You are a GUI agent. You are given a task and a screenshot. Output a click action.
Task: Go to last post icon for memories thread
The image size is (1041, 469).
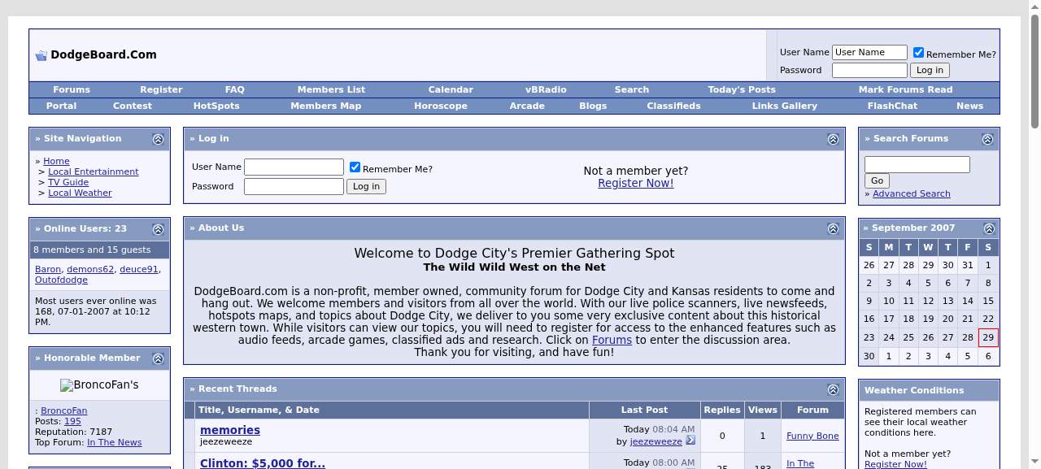coord(690,441)
